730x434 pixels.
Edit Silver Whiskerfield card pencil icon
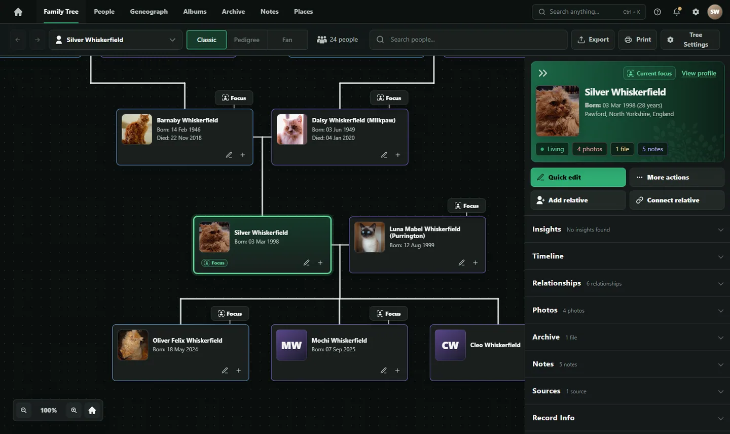tap(307, 262)
